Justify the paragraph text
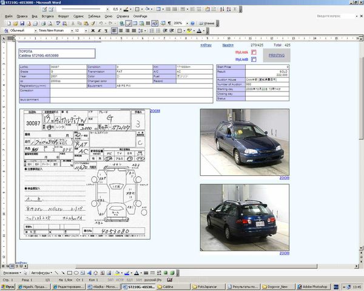This screenshot has height=291, width=364. click(x=133, y=31)
